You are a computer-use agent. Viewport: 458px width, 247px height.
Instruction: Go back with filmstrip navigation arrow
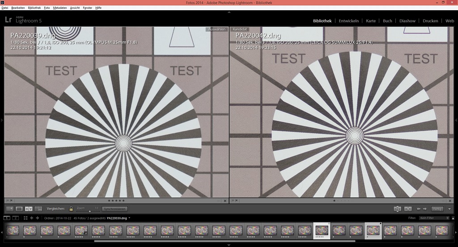[x=31, y=218]
